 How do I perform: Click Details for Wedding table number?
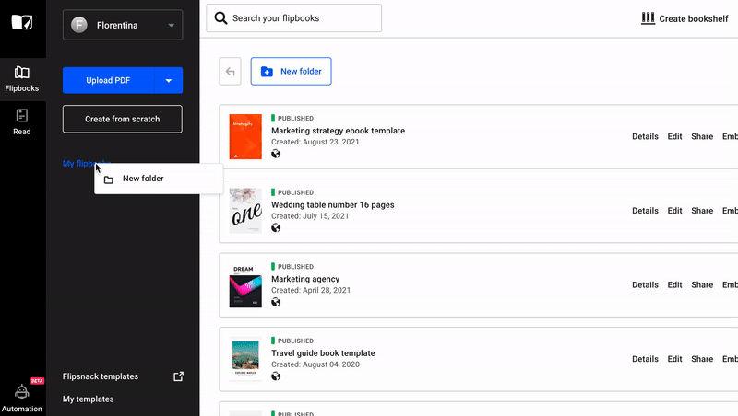pos(645,211)
